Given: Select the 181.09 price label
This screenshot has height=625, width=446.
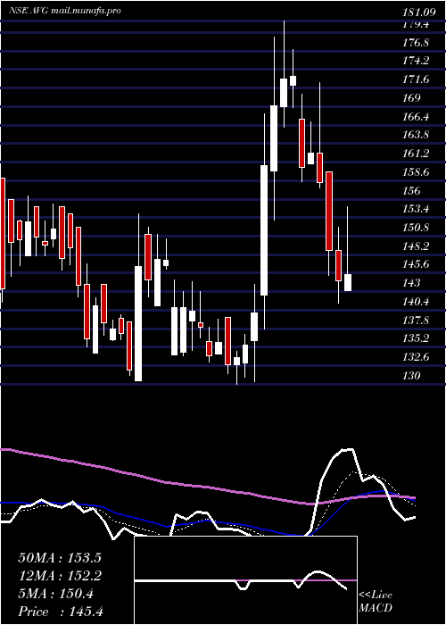Looking at the screenshot, I should (418, 12).
